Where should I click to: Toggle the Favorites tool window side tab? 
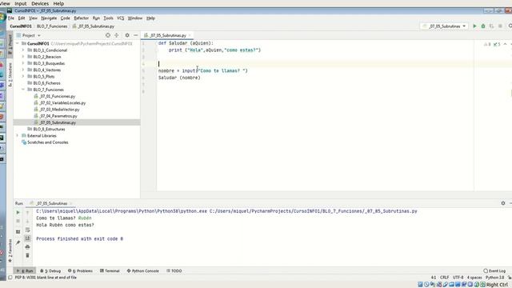(x=10, y=250)
